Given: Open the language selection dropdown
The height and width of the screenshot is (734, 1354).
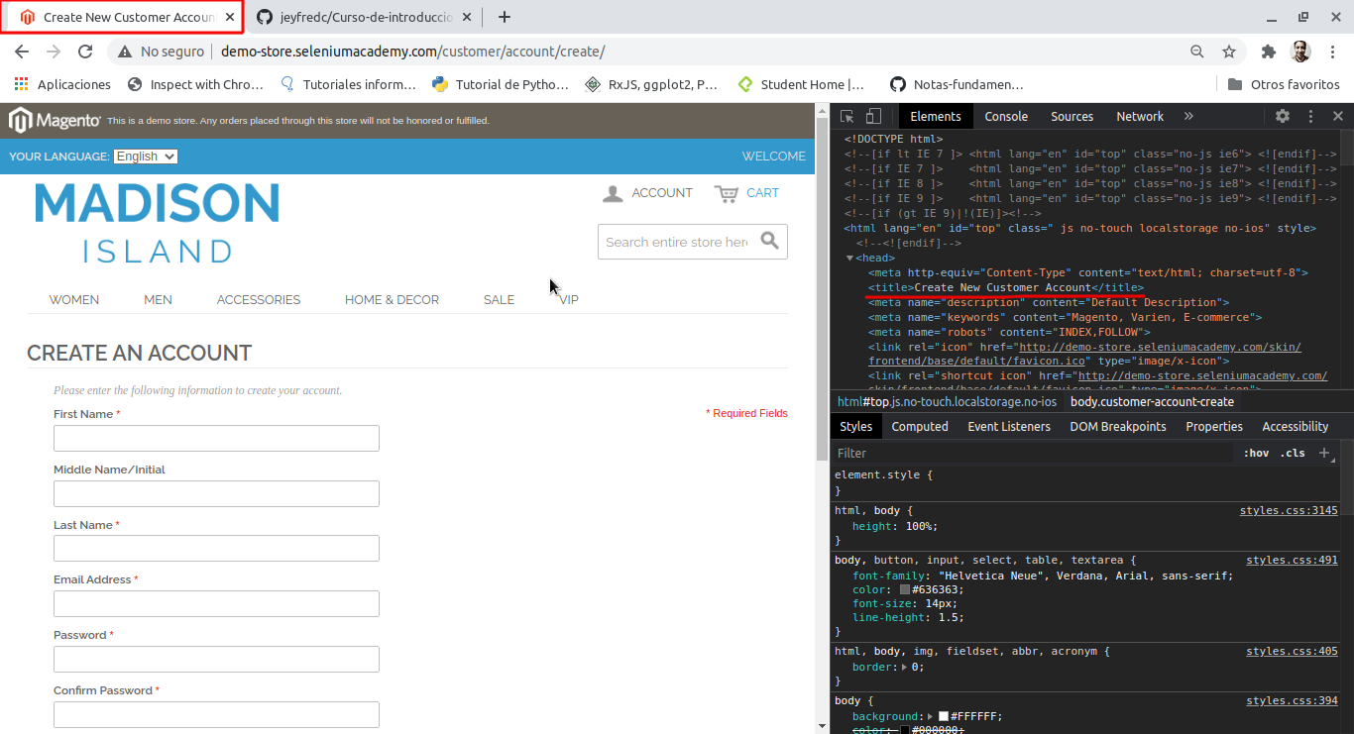Looking at the screenshot, I should [x=146, y=157].
